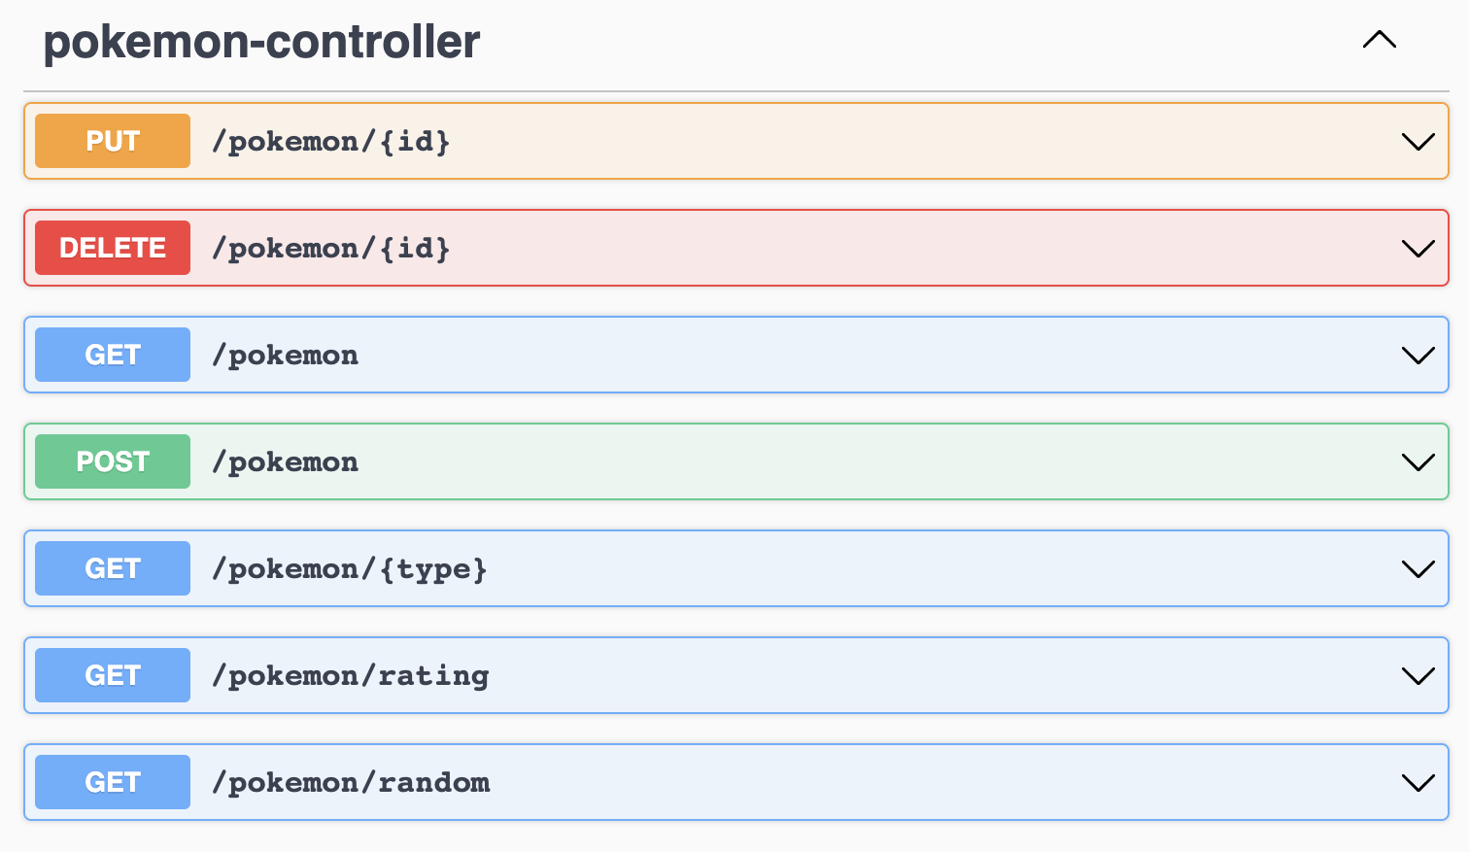Click the PUT method badge
Image resolution: width=1469 pixels, height=852 pixels.
point(112,140)
